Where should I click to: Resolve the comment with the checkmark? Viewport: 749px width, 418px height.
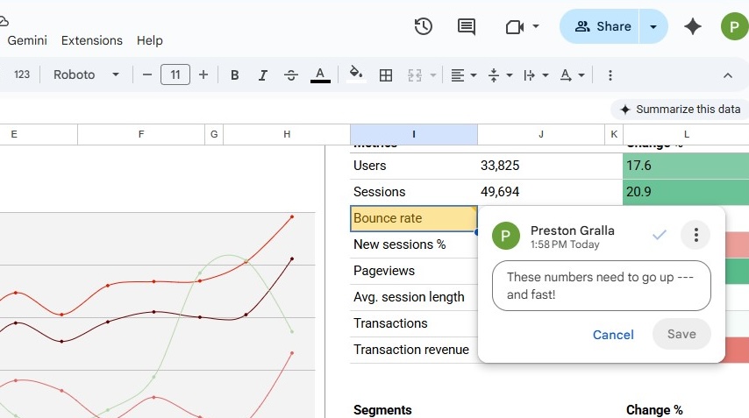660,234
